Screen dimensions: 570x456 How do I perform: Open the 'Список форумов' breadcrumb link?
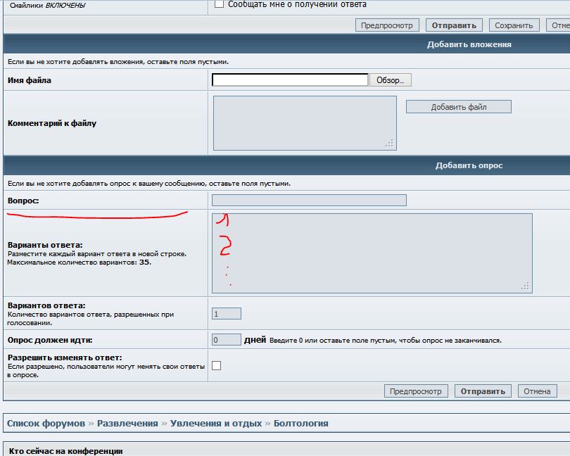coord(46,424)
